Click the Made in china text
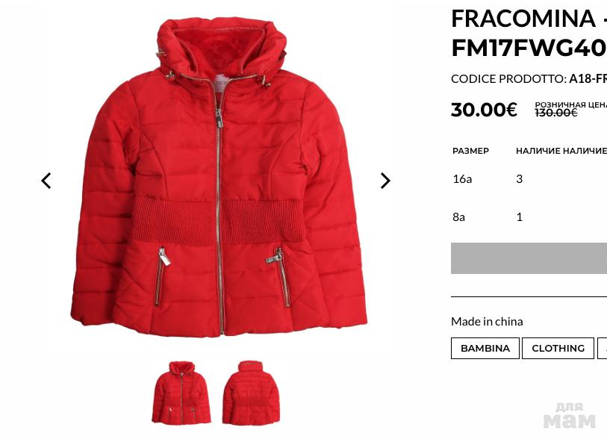The height and width of the screenshot is (439, 607). point(487,321)
